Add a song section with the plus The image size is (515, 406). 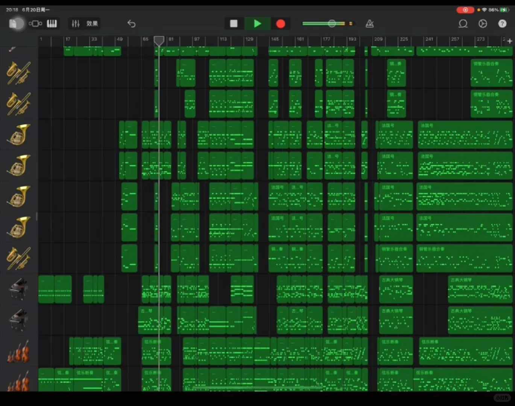pyautogui.click(x=510, y=41)
